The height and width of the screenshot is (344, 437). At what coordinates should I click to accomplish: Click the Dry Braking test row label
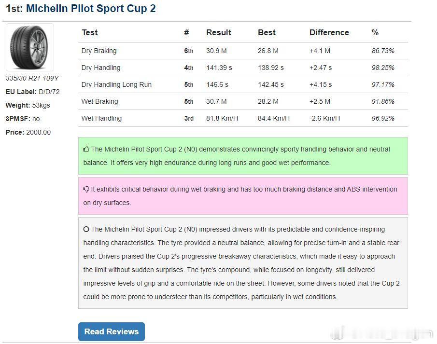point(99,51)
